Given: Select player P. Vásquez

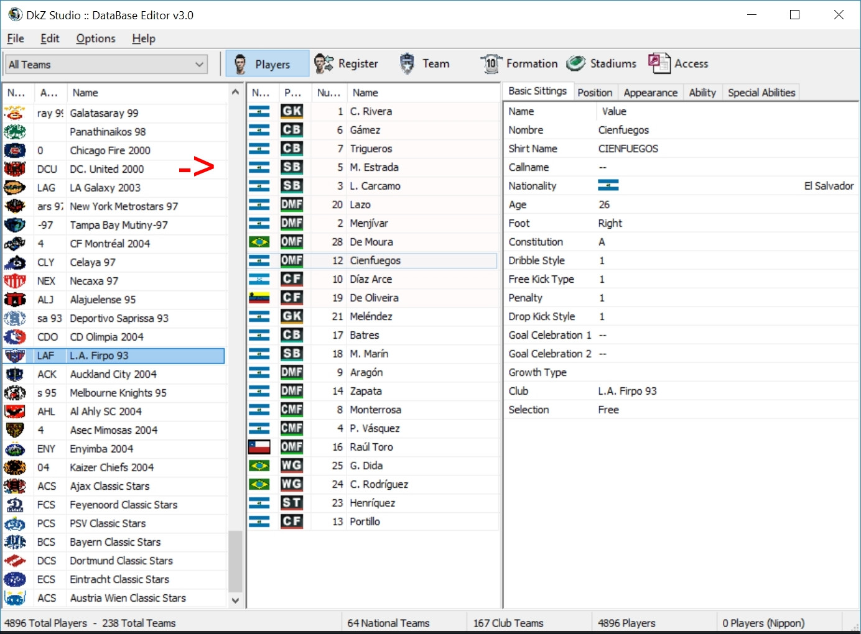Looking at the screenshot, I should pyautogui.click(x=372, y=428).
